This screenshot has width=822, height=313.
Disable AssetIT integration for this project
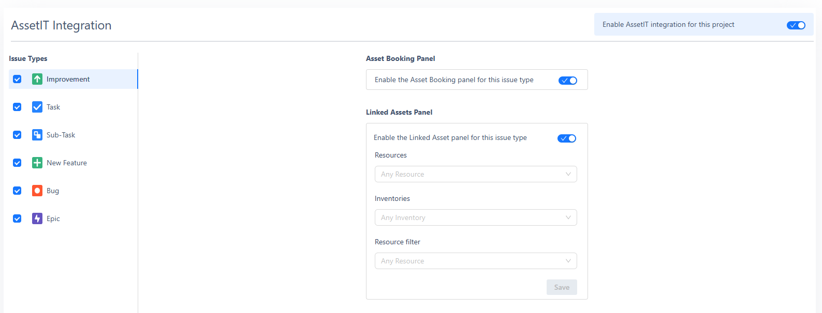(x=796, y=25)
